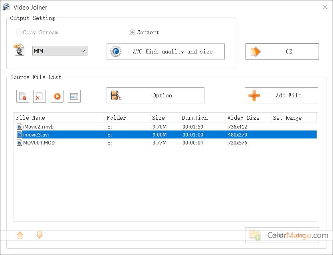The image size is (333, 255).
Task: Click the OK button to start joining
Action: tap(282, 51)
